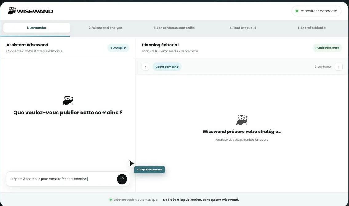The height and width of the screenshot is (206, 349).
Task: Click the 'Autopilot Wisewand' tooltip label
Action: (x=150, y=170)
